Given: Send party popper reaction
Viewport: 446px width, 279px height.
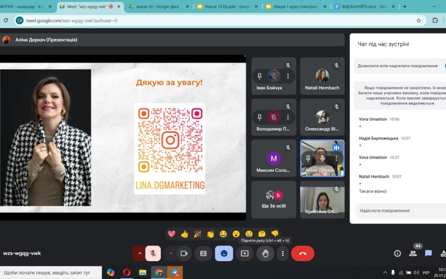Looking at the screenshot, I should click(x=197, y=234).
